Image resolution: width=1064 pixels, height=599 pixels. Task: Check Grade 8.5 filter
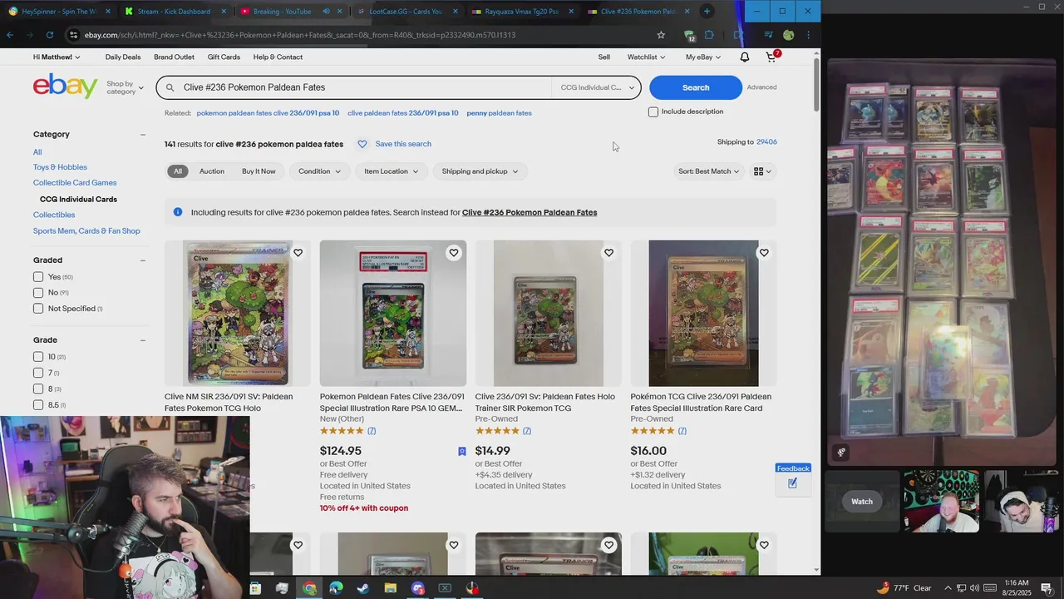(38, 405)
